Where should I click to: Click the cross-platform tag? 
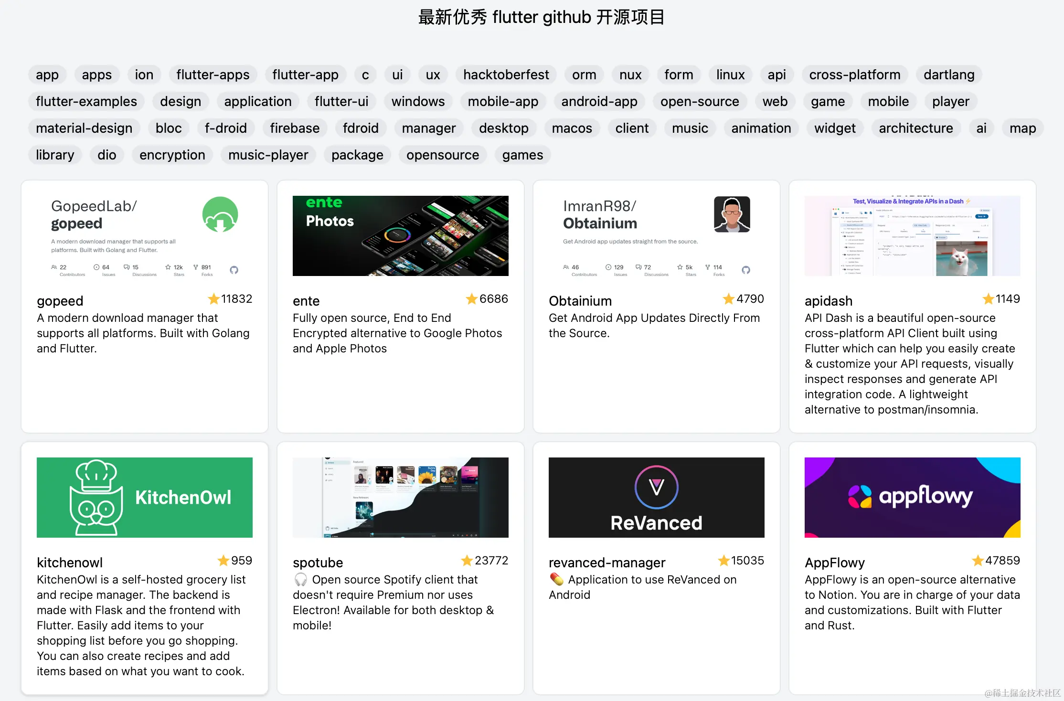point(854,74)
